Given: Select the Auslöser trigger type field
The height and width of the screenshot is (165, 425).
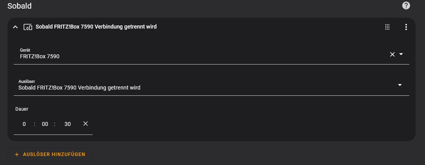Looking at the screenshot, I should point(212,85).
